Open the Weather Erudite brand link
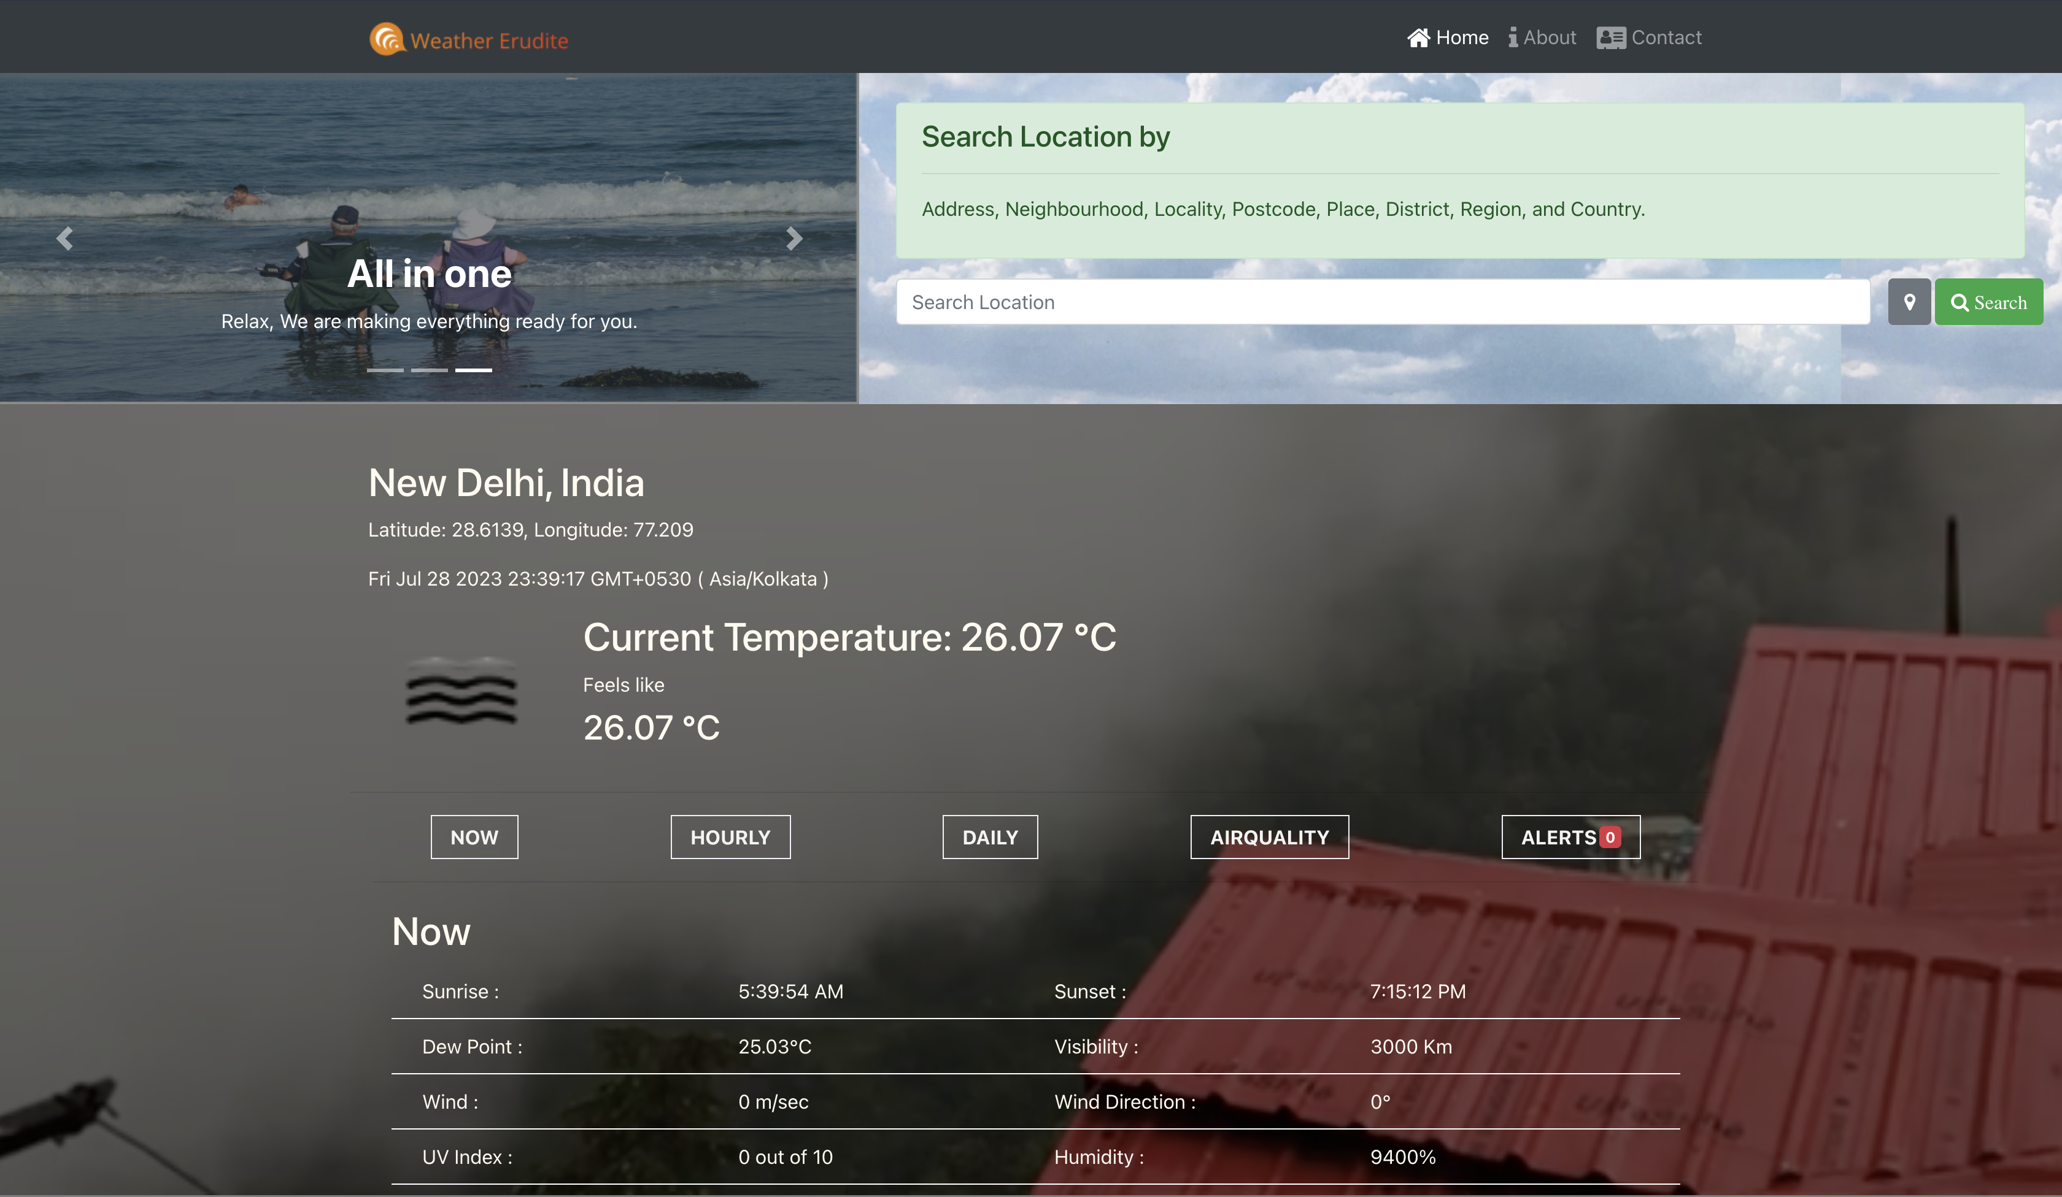 coord(469,39)
